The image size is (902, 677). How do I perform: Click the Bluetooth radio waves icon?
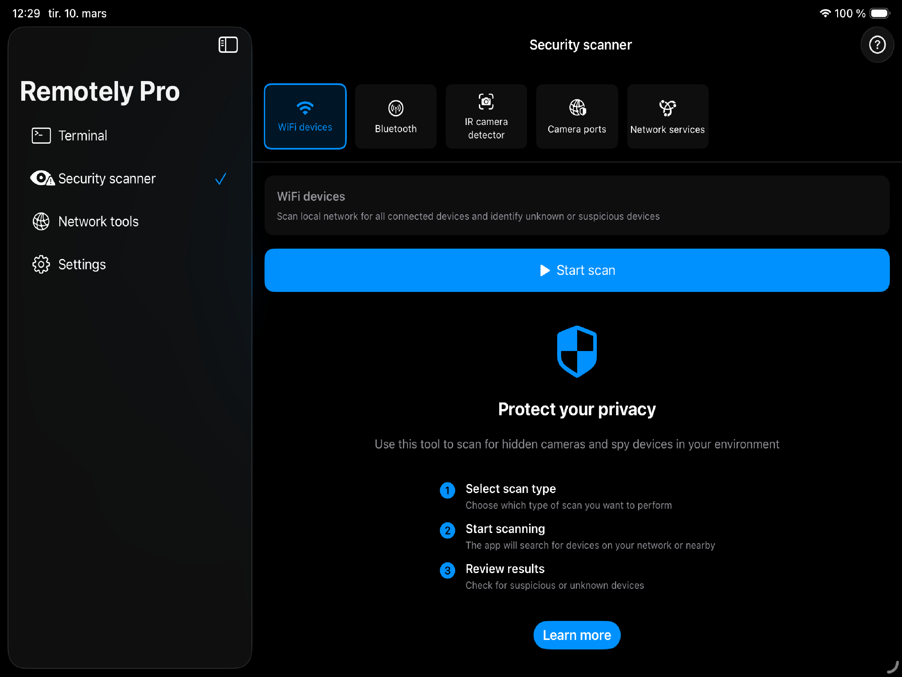(x=396, y=108)
